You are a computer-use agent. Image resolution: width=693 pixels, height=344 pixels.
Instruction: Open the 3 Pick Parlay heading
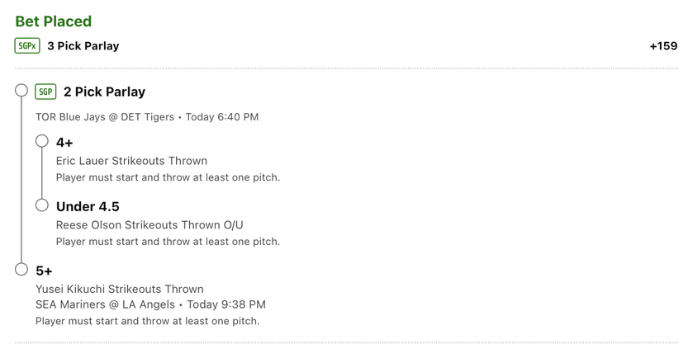83,46
